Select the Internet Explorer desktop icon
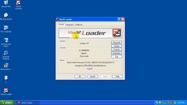 pos(6,55)
